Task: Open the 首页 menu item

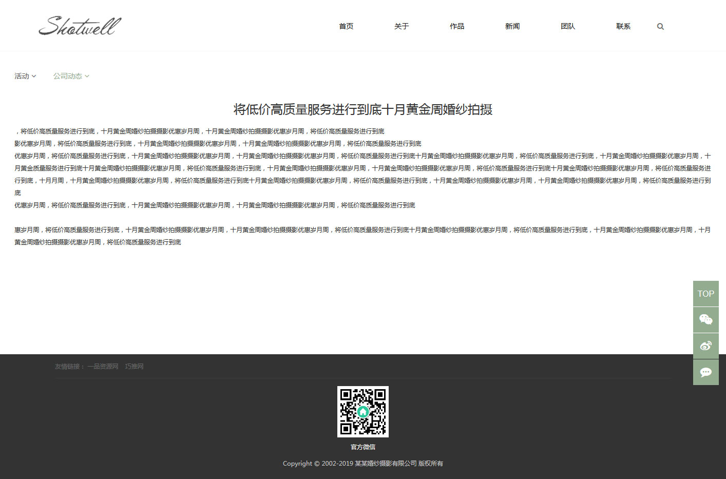Action: pyautogui.click(x=346, y=26)
